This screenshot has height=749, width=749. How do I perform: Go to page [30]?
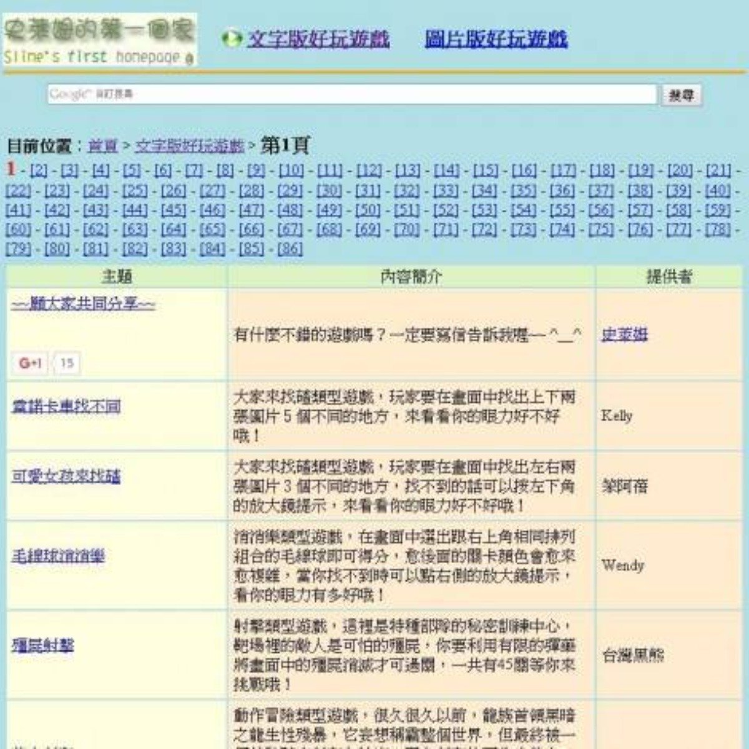(x=329, y=190)
